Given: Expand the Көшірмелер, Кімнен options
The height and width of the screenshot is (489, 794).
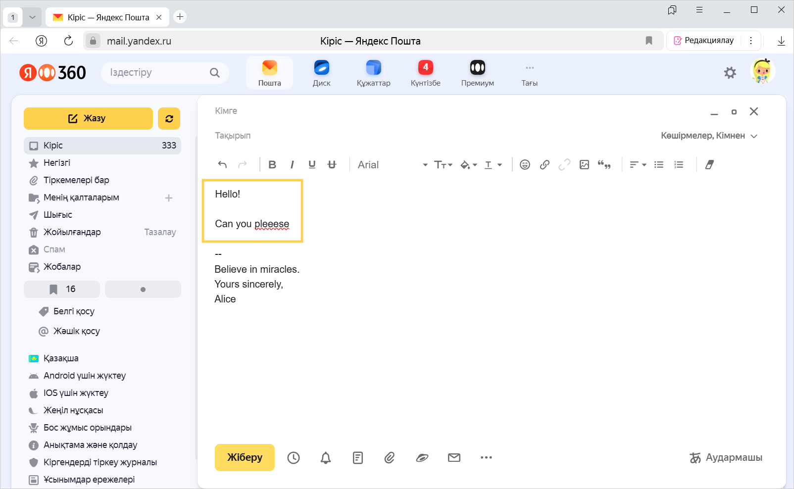Looking at the screenshot, I should click(x=709, y=136).
